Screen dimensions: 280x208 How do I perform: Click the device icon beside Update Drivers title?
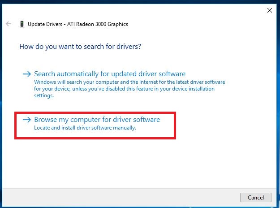point(22,24)
